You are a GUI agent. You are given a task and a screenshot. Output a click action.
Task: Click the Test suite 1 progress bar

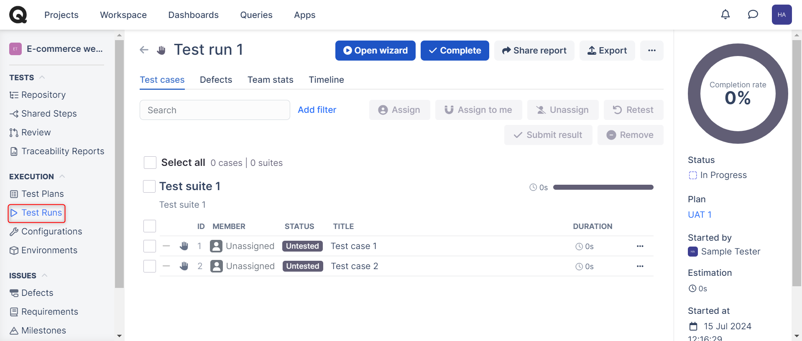[603, 187]
